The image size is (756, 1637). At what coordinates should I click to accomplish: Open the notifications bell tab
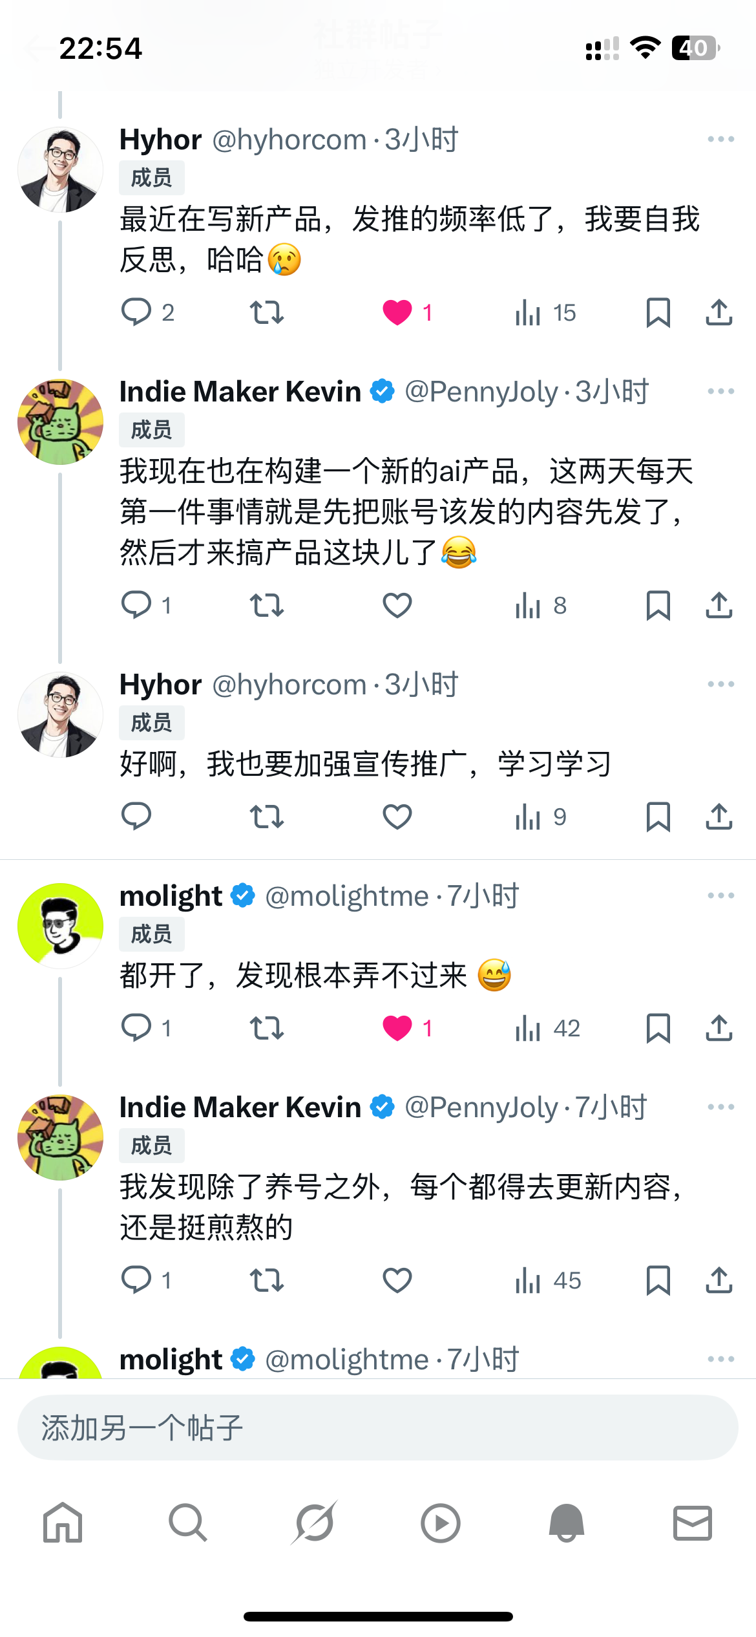pos(566,1523)
